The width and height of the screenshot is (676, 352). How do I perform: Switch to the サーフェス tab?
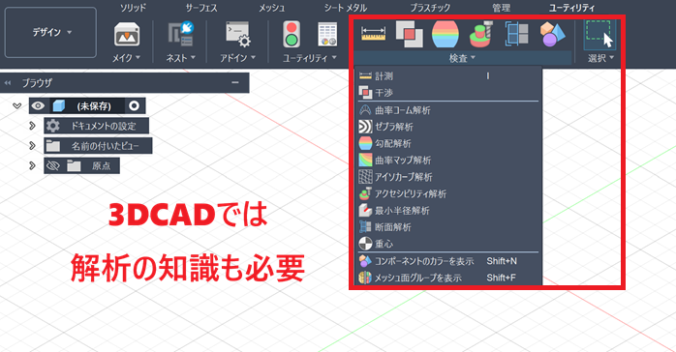click(x=201, y=8)
